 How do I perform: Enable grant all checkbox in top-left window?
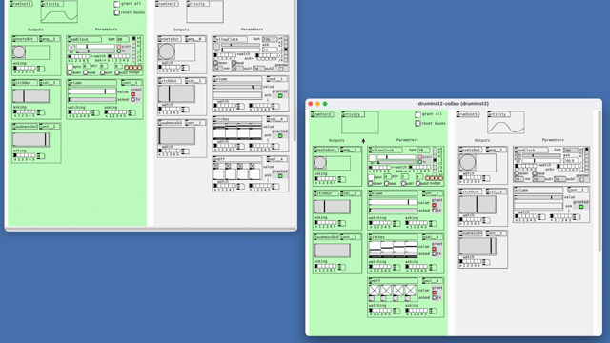tap(116, 4)
